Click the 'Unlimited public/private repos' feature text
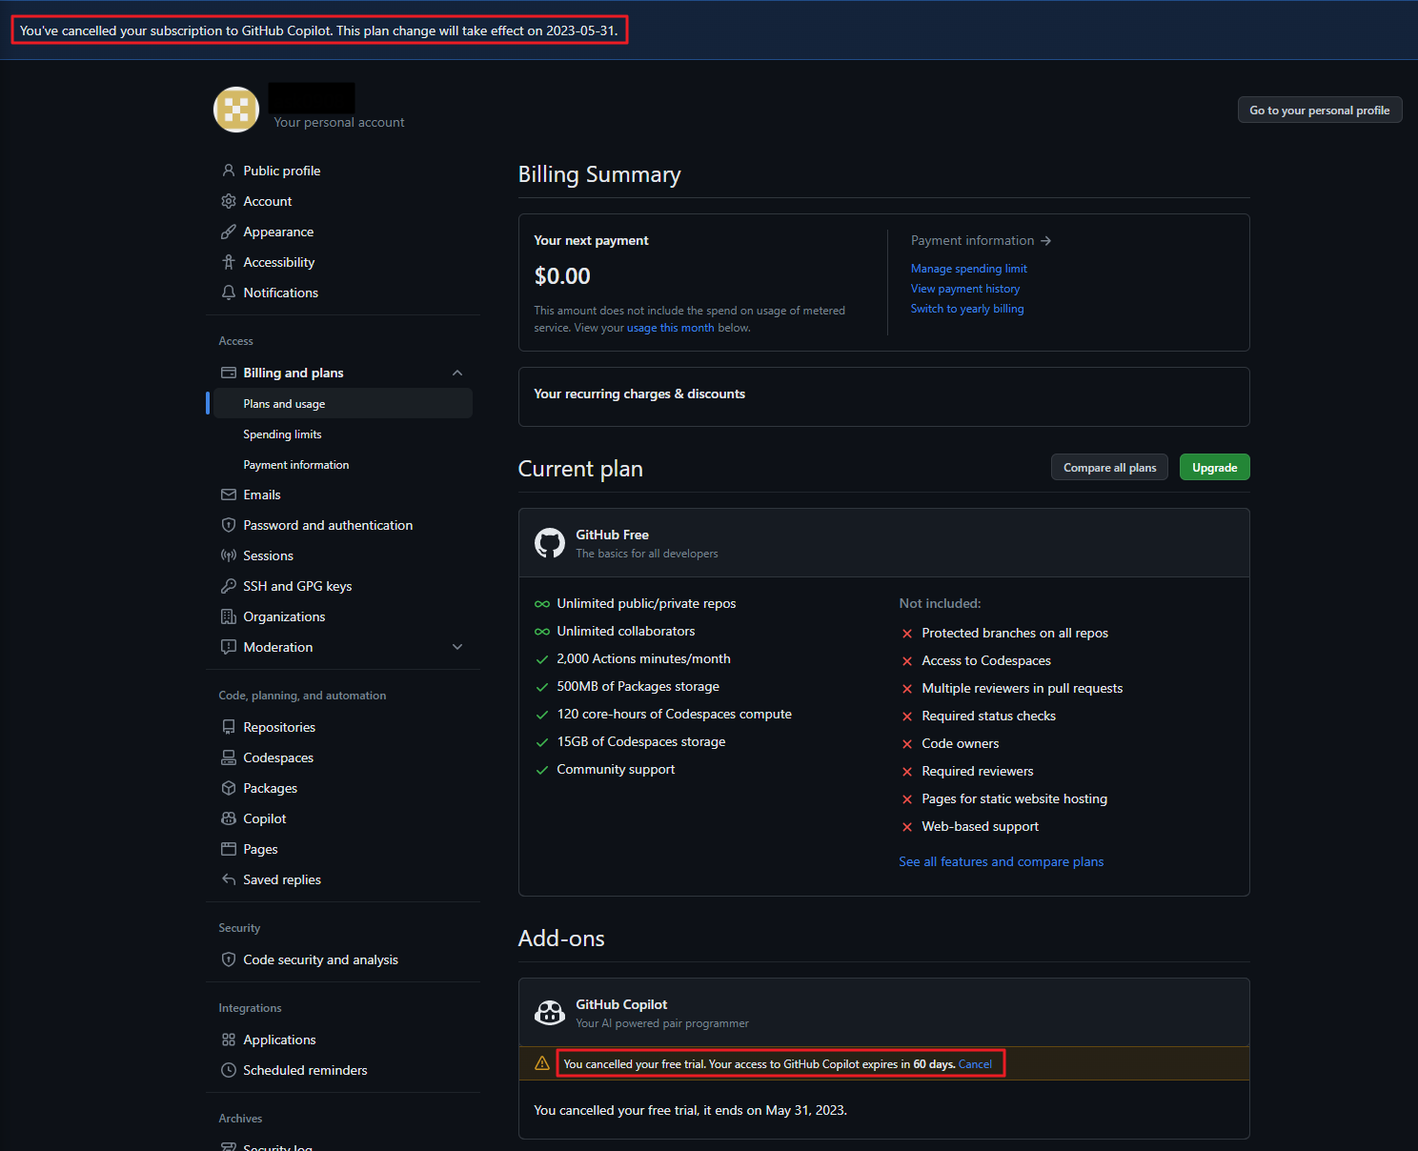This screenshot has height=1151, width=1418. [646, 603]
